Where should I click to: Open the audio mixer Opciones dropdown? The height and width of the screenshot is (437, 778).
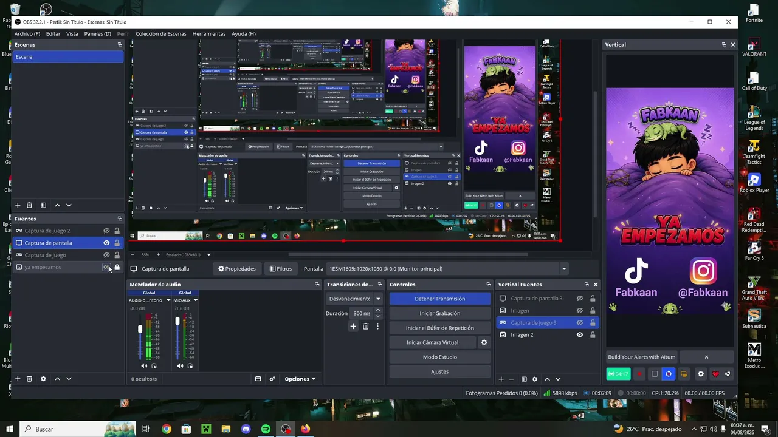point(300,379)
